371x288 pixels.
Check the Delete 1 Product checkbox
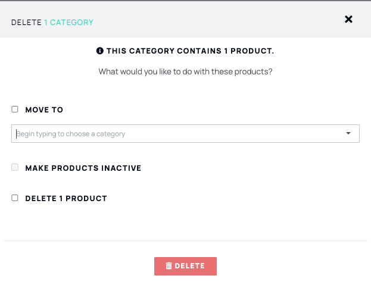click(x=15, y=198)
